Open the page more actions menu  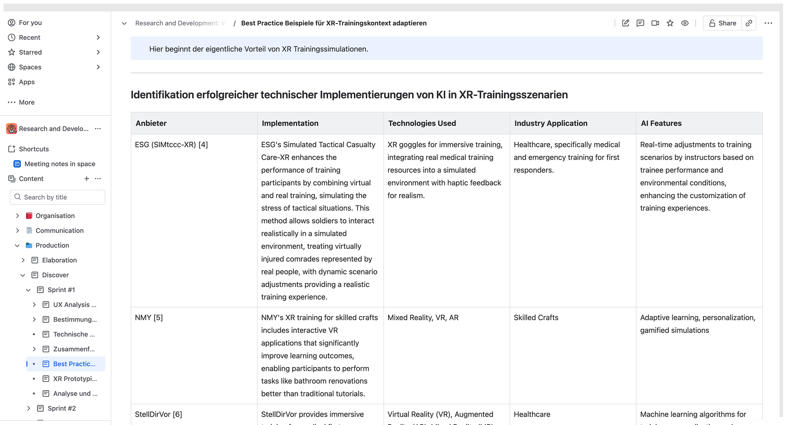click(x=768, y=23)
